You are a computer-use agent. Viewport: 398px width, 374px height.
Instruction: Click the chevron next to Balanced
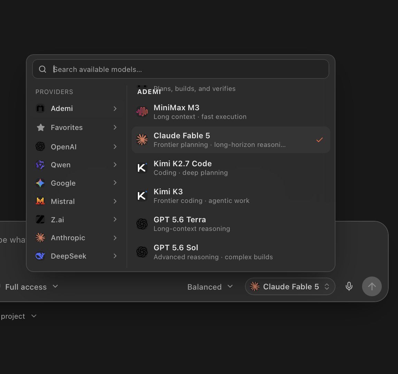coord(230,287)
